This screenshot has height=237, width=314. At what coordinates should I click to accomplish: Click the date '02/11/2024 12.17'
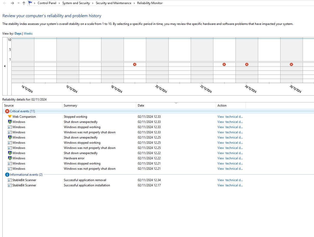(x=149, y=185)
